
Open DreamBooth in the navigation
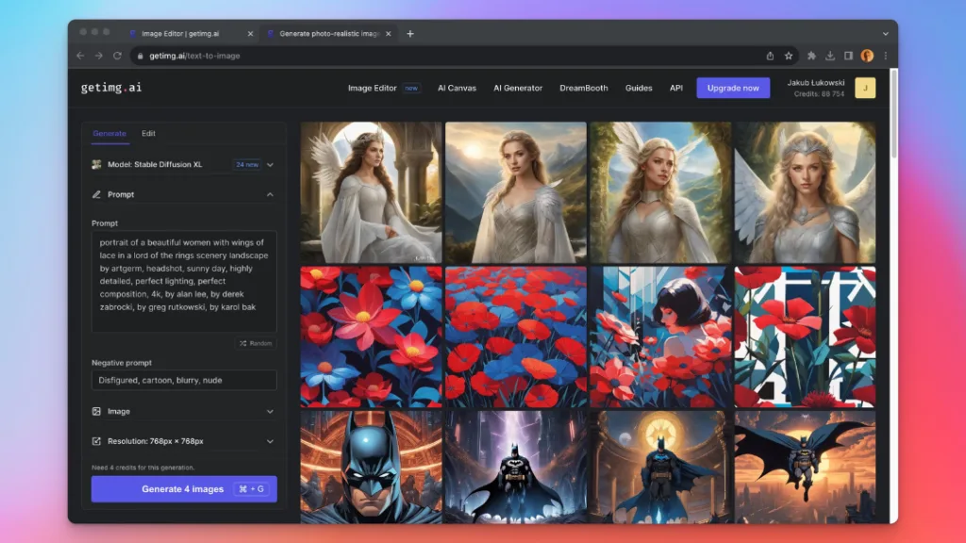[583, 88]
